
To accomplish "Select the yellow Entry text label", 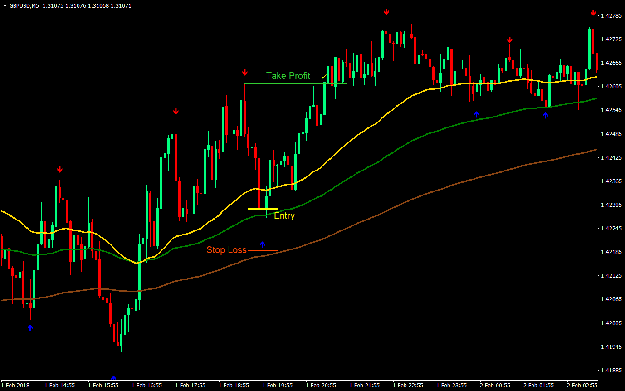I will tap(284, 216).
